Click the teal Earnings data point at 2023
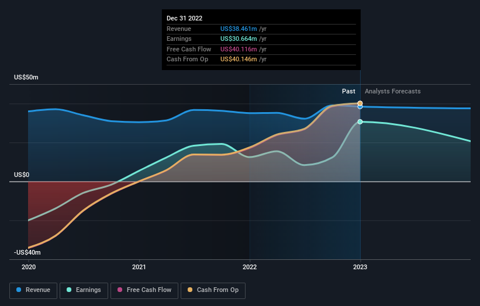 (x=360, y=121)
